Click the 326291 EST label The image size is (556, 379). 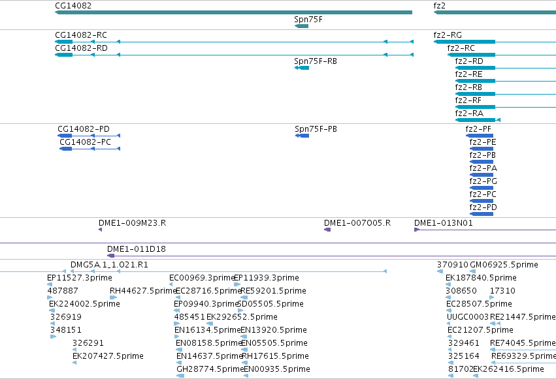click(x=88, y=343)
